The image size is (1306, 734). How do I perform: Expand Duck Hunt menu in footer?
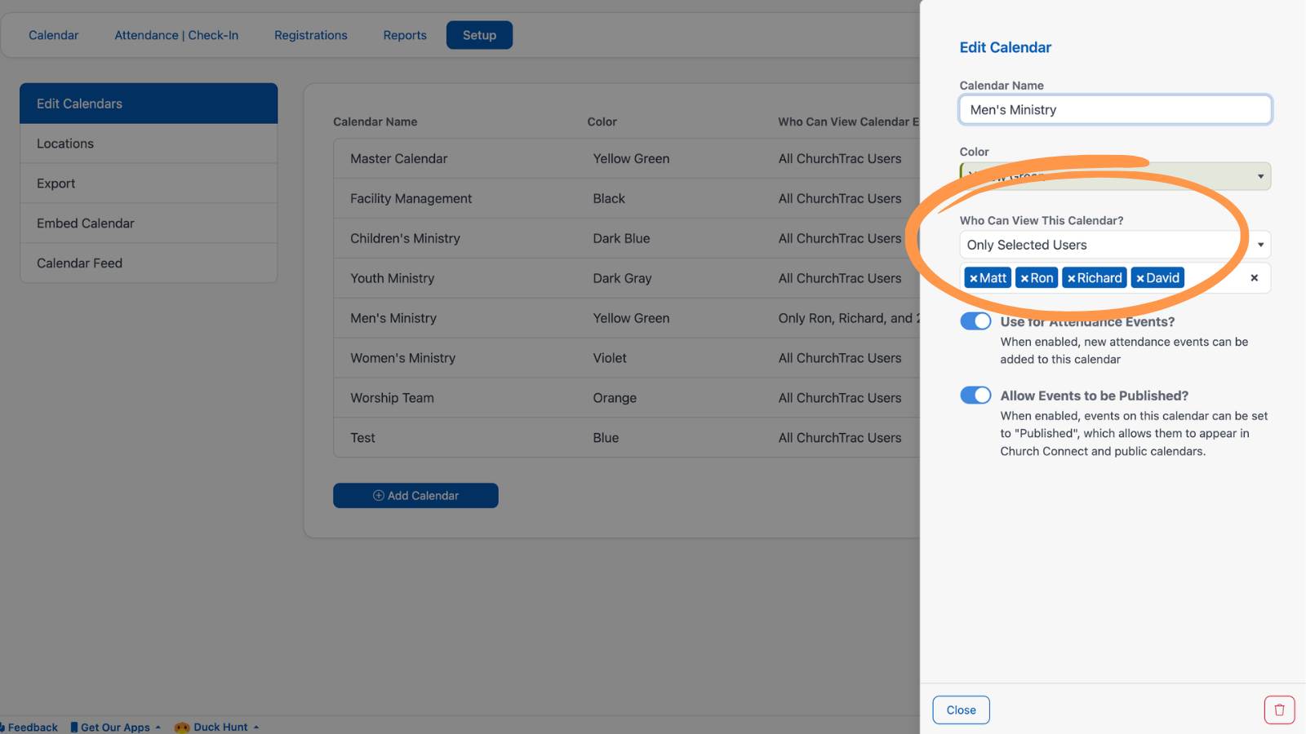(x=216, y=727)
